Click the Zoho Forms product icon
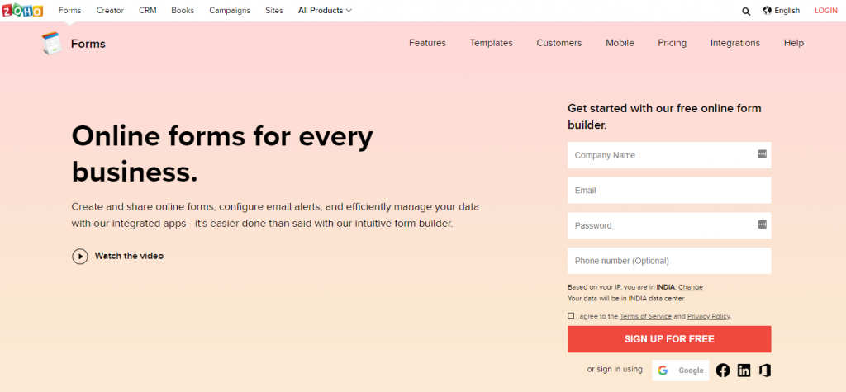The image size is (846, 392). (x=52, y=43)
